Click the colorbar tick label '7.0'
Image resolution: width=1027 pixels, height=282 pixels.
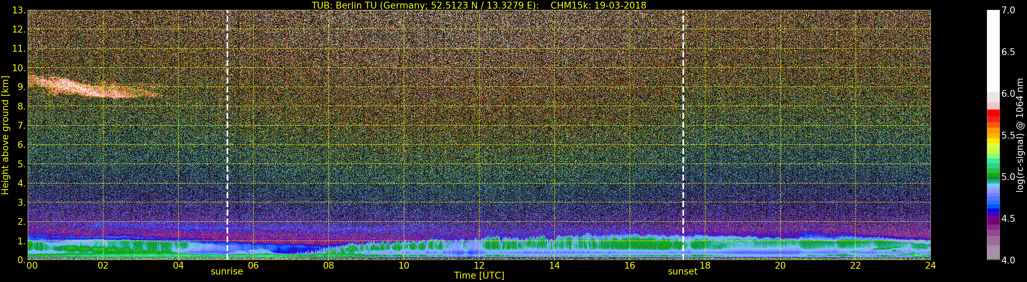point(1008,10)
